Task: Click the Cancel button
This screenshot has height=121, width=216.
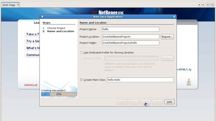Action: (x=158, y=102)
